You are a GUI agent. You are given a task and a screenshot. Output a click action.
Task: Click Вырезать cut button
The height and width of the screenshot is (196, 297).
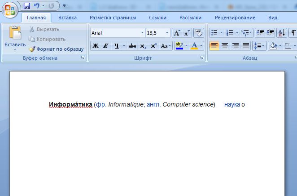[44, 29]
